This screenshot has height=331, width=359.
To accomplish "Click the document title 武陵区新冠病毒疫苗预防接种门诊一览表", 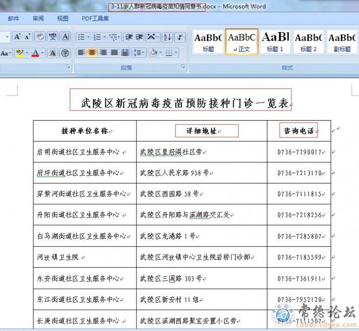I will click(185, 103).
